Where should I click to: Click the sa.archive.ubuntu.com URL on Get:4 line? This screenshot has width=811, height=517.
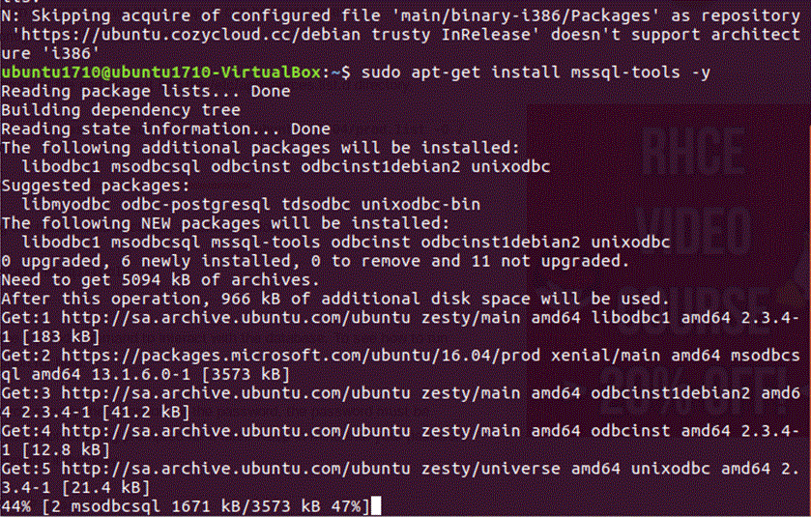point(235,431)
